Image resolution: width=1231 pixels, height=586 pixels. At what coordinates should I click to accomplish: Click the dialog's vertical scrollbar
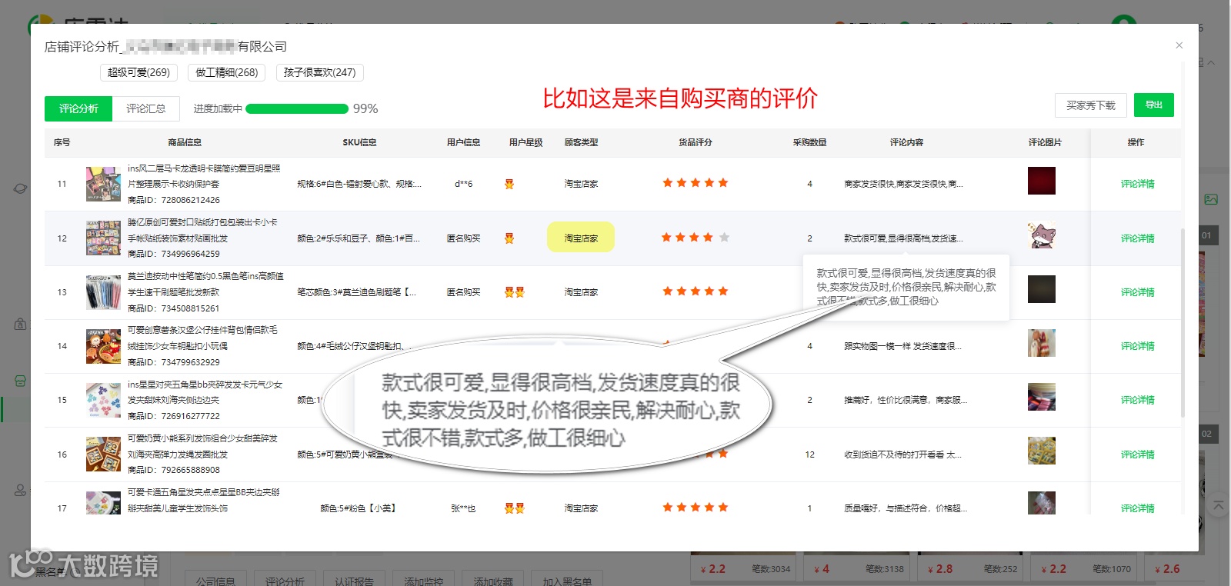[1183, 323]
